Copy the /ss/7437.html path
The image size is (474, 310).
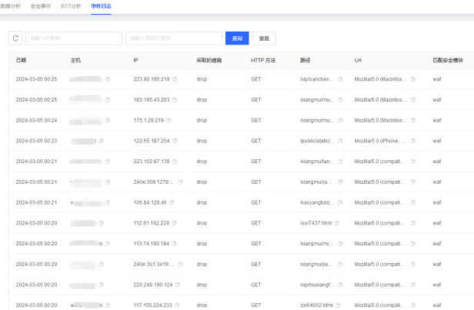pos(337,223)
